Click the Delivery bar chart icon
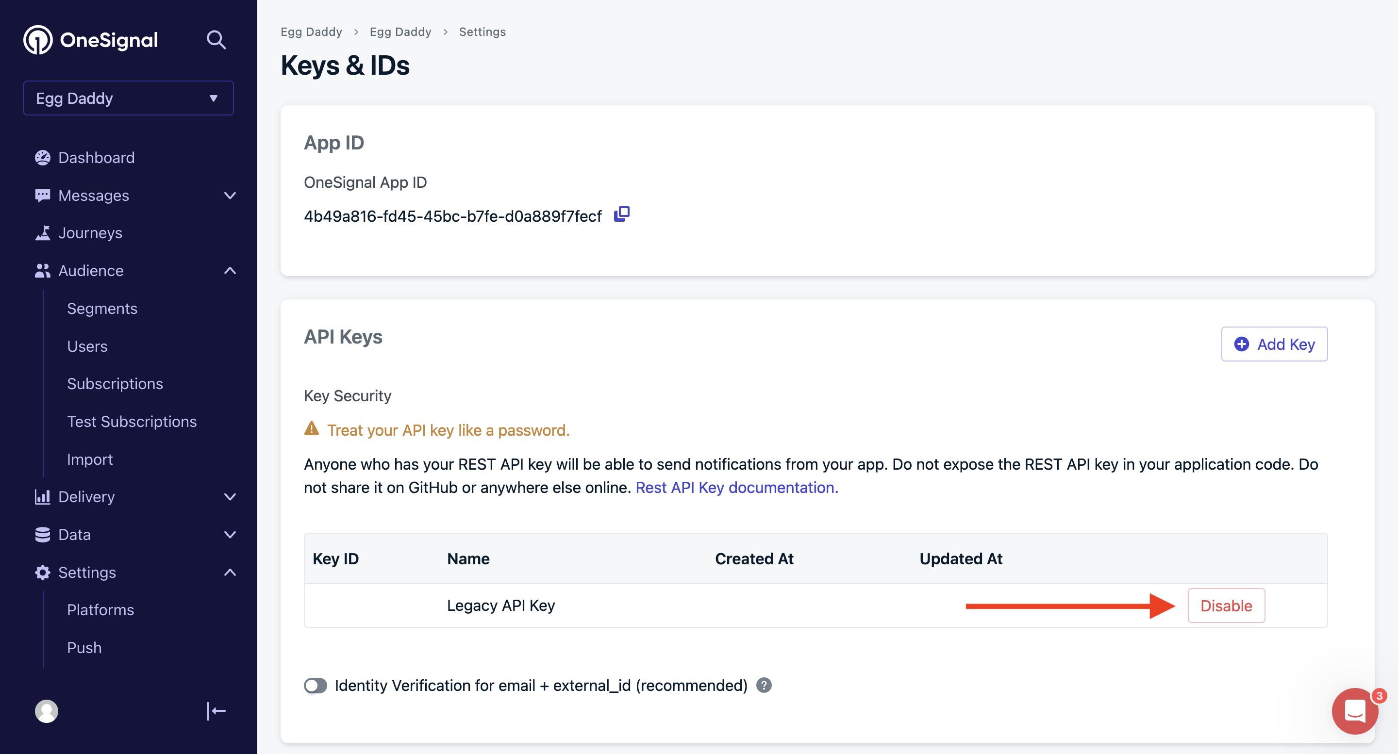This screenshot has height=754, width=1398. [x=42, y=496]
